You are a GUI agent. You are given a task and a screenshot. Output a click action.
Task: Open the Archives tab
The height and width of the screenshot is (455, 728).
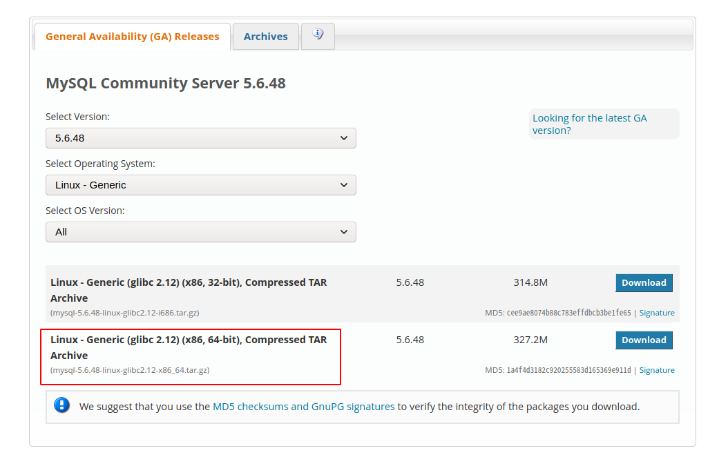pos(265,36)
